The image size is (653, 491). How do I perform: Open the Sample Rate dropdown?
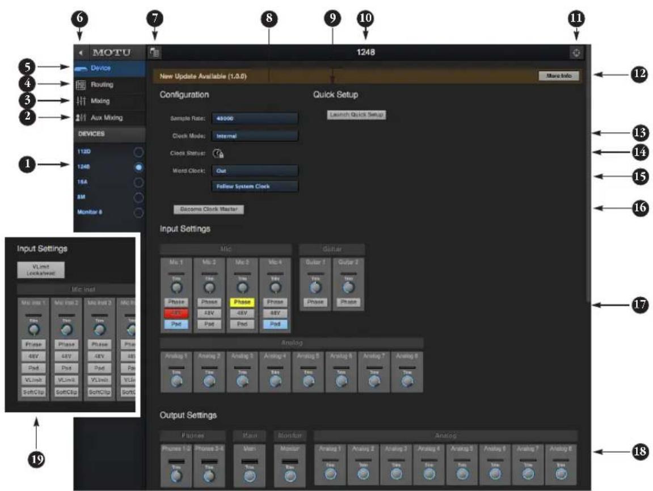(255, 119)
